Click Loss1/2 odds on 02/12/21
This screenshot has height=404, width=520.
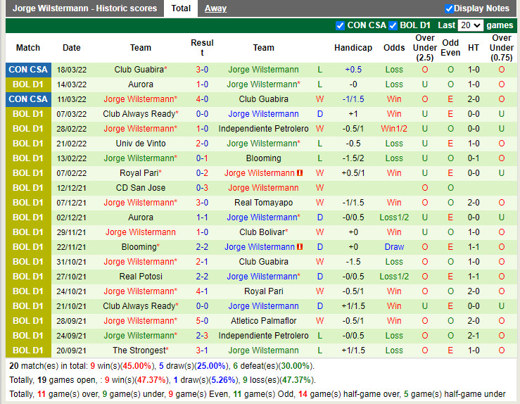394,217
